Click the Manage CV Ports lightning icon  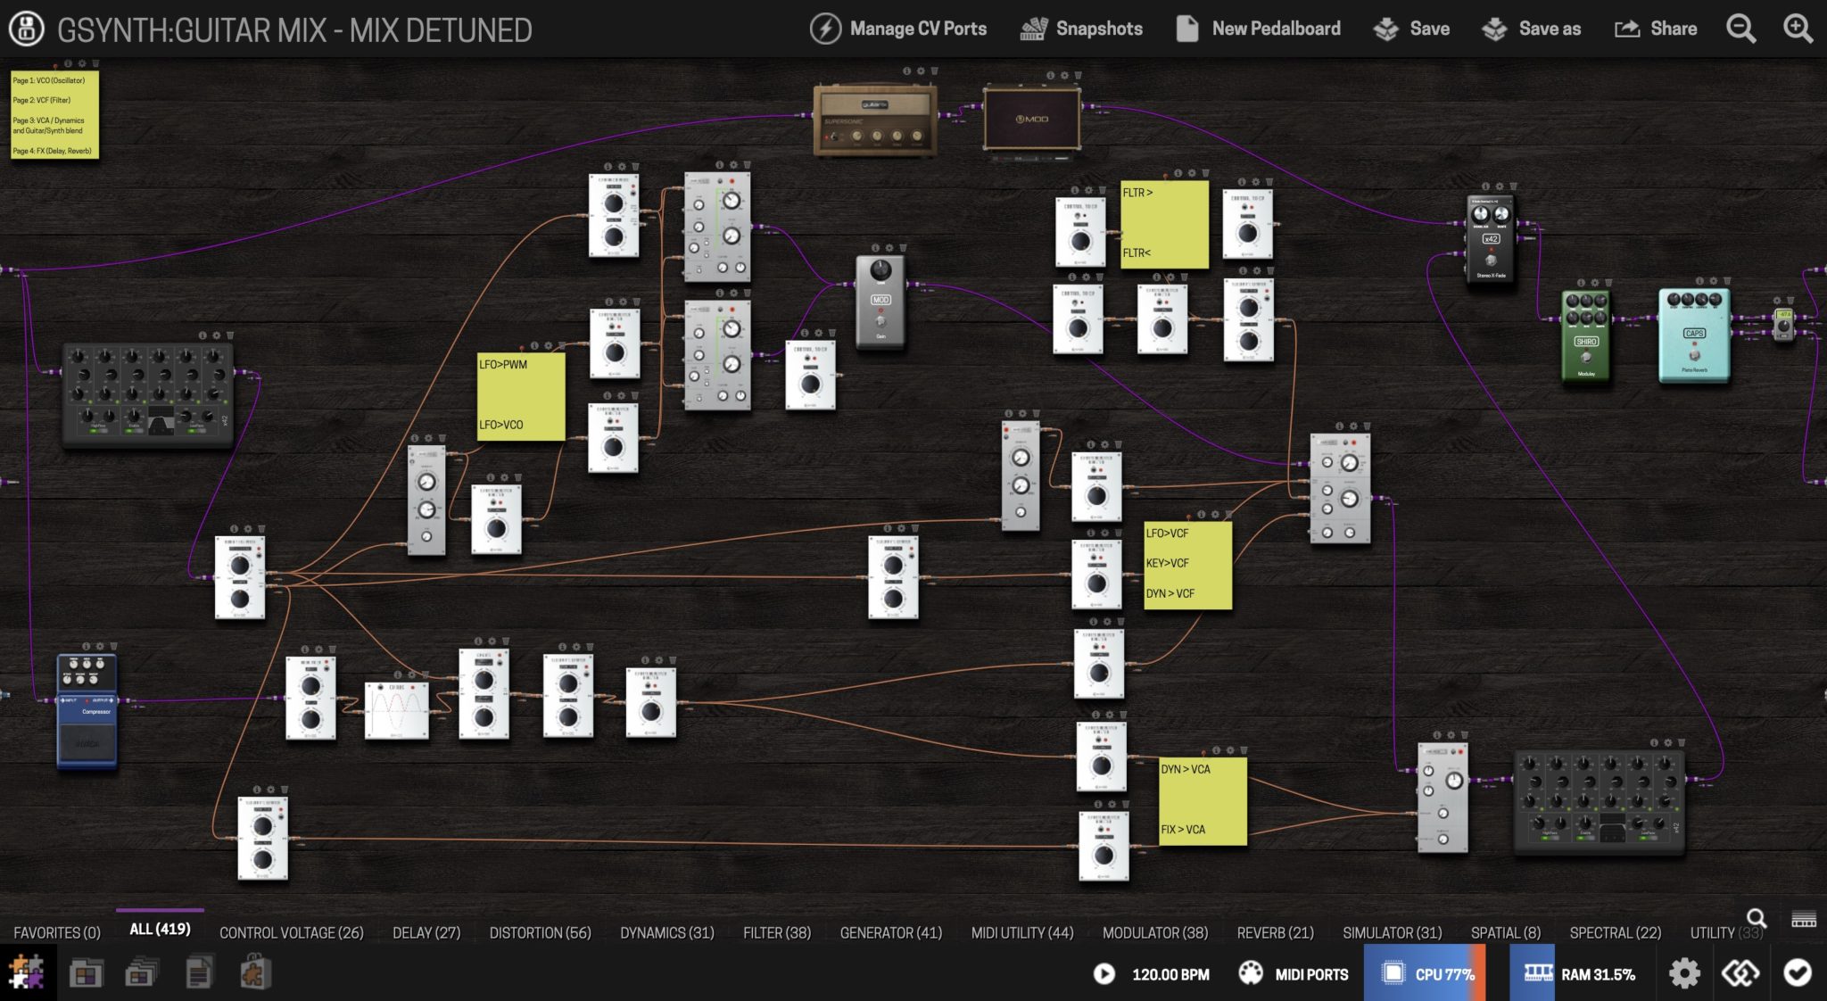(x=825, y=28)
